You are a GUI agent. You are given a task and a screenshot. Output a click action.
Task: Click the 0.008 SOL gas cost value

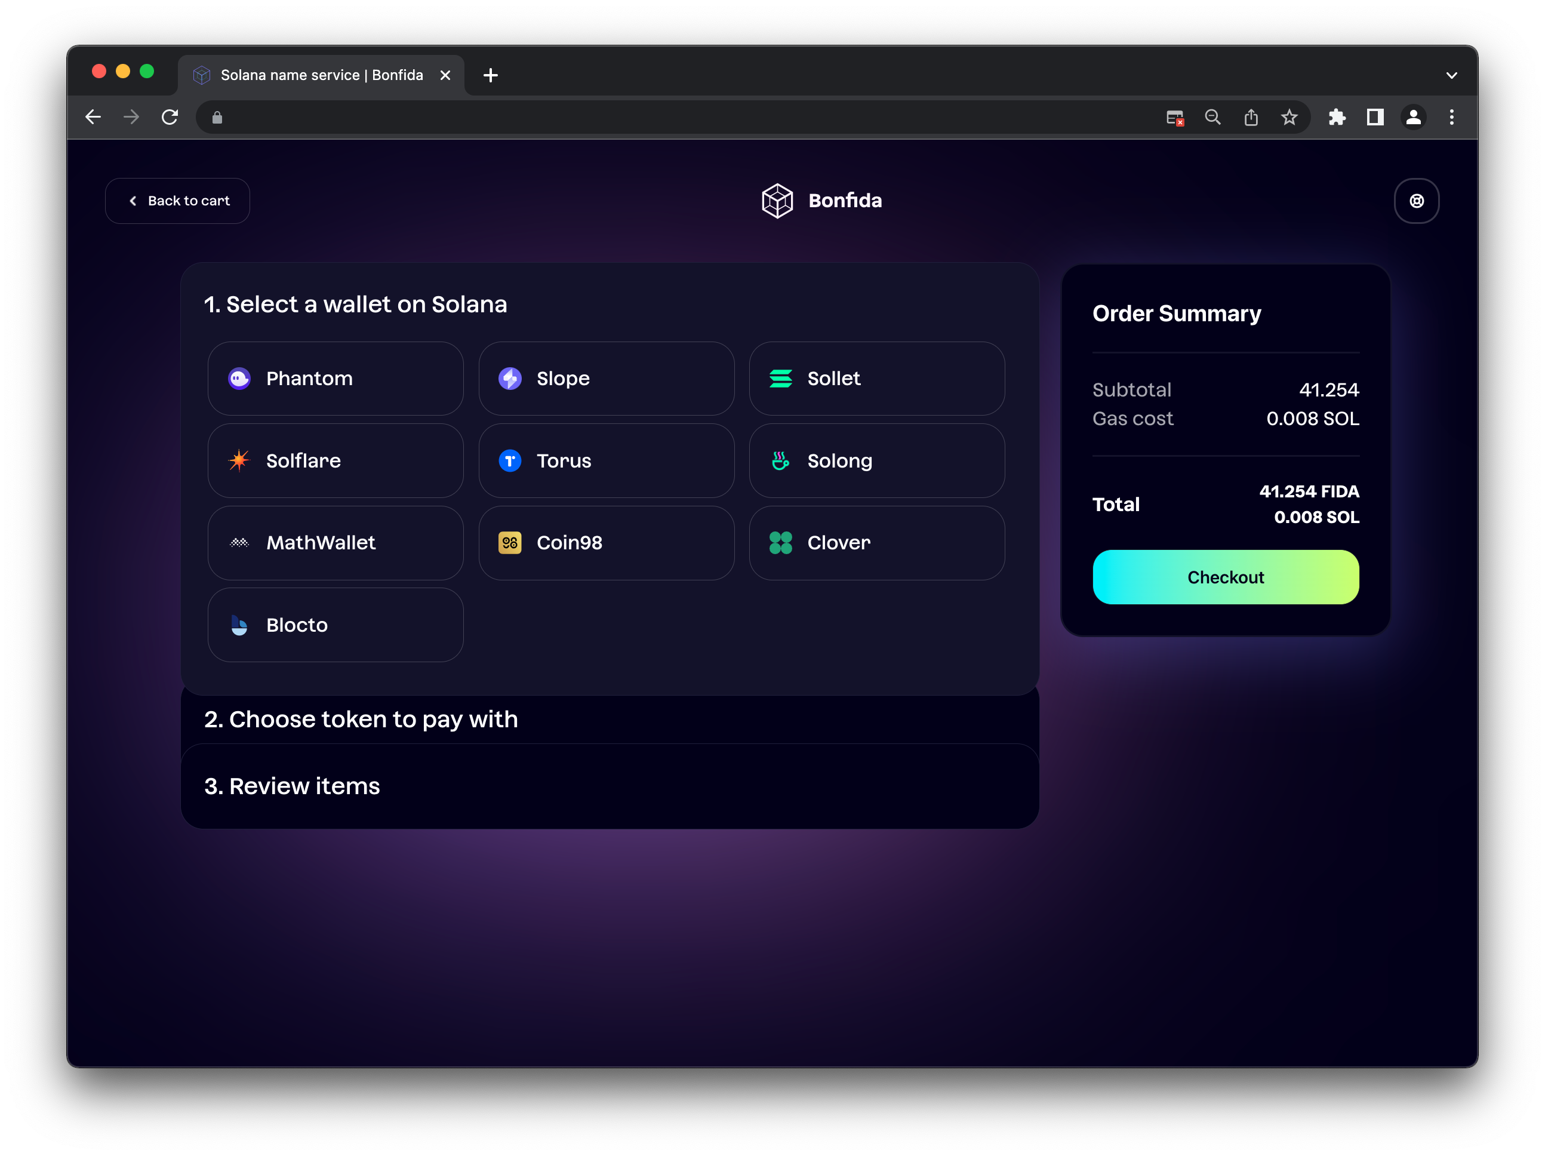coord(1312,419)
